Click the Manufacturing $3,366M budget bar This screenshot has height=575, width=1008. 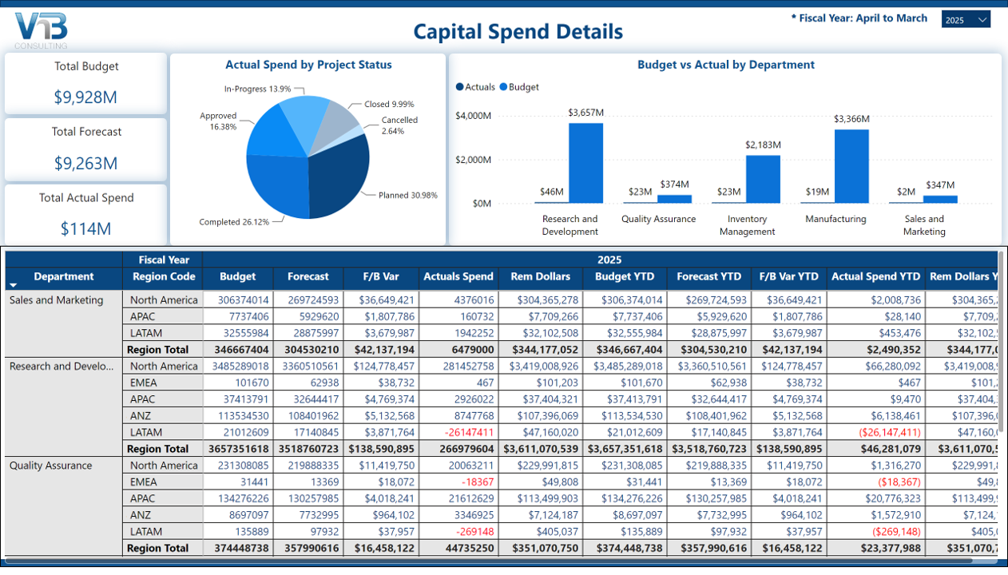pos(851,166)
